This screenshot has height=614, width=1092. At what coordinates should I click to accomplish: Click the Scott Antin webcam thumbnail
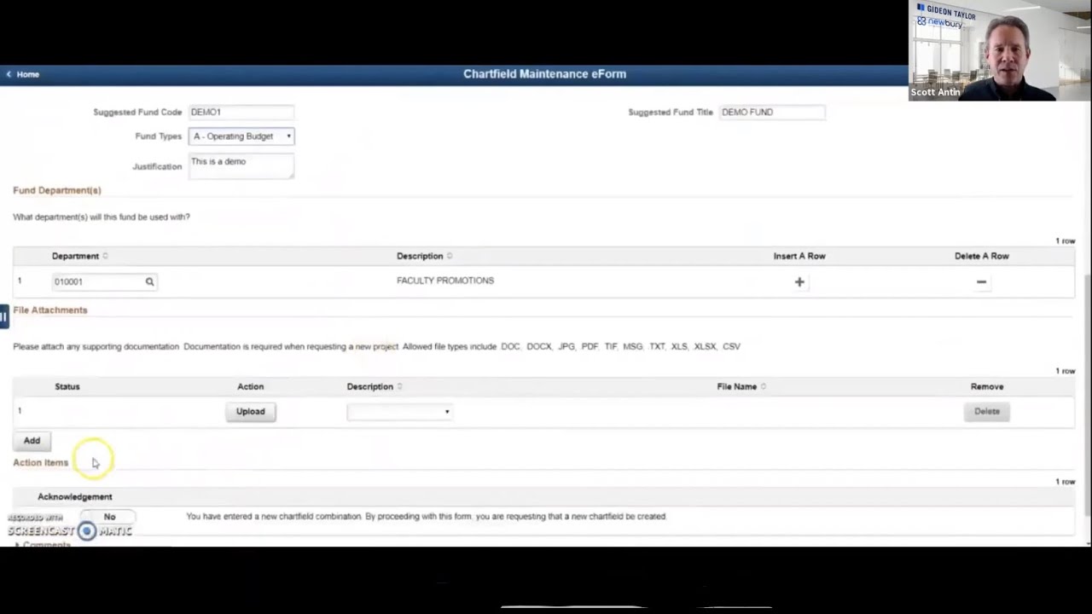(x=1000, y=50)
